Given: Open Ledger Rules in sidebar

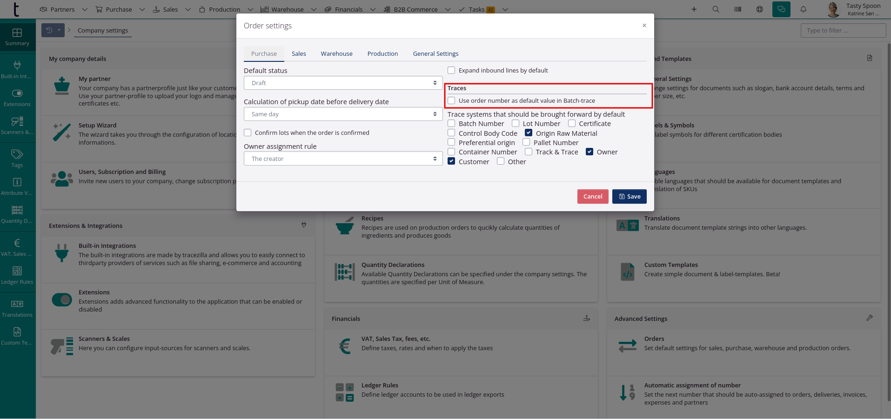Looking at the screenshot, I should [x=17, y=275].
